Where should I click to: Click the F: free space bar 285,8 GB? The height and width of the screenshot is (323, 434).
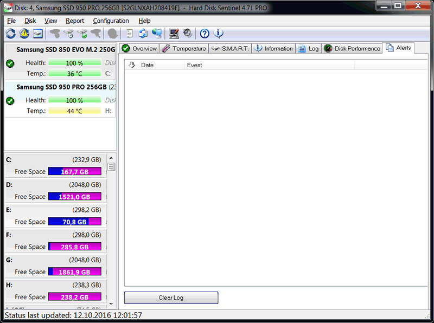(x=75, y=247)
